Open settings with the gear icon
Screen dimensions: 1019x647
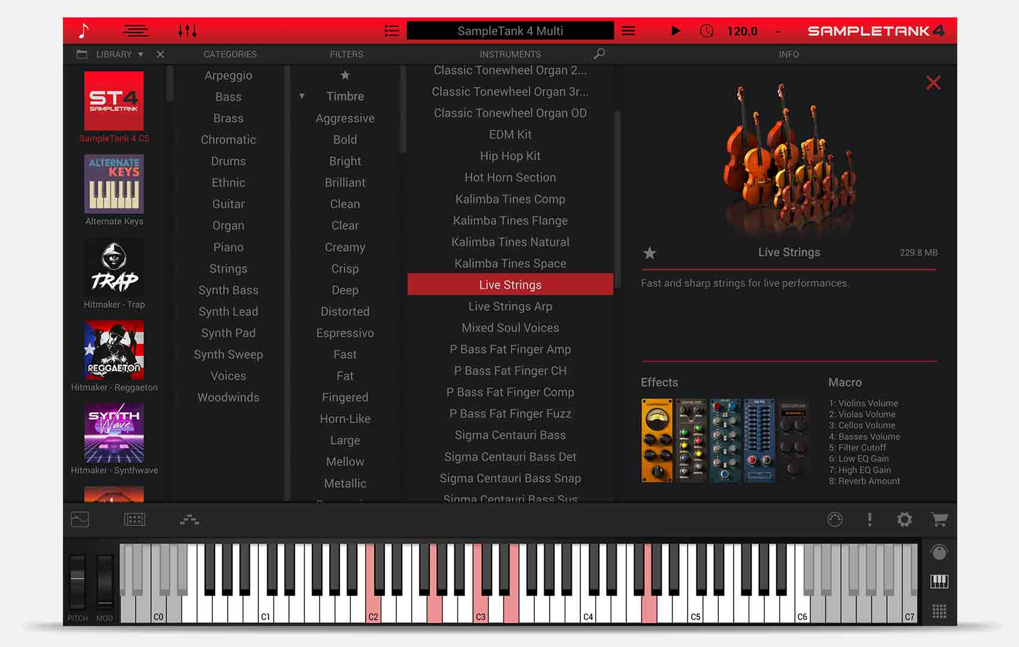pyautogui.click(x=905, y=519)
